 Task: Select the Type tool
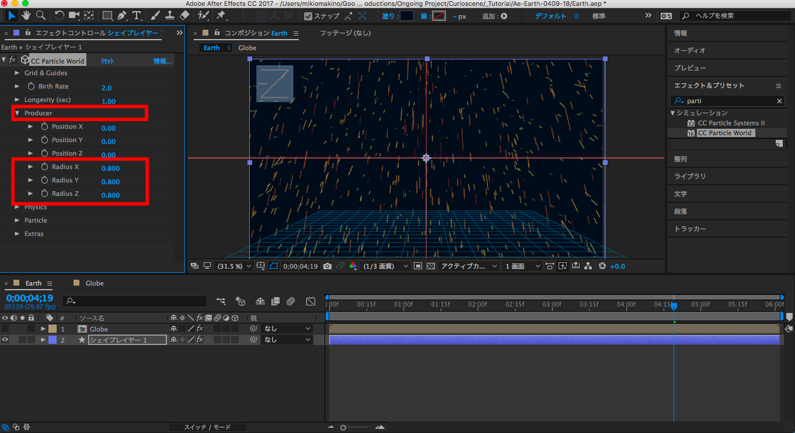coord(137,15)
